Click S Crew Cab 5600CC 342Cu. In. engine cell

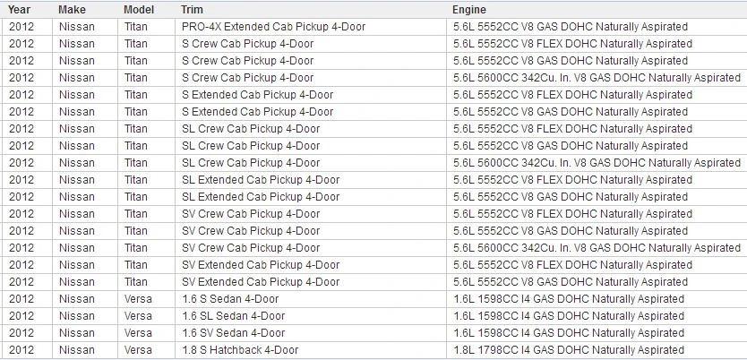[597, 78]
